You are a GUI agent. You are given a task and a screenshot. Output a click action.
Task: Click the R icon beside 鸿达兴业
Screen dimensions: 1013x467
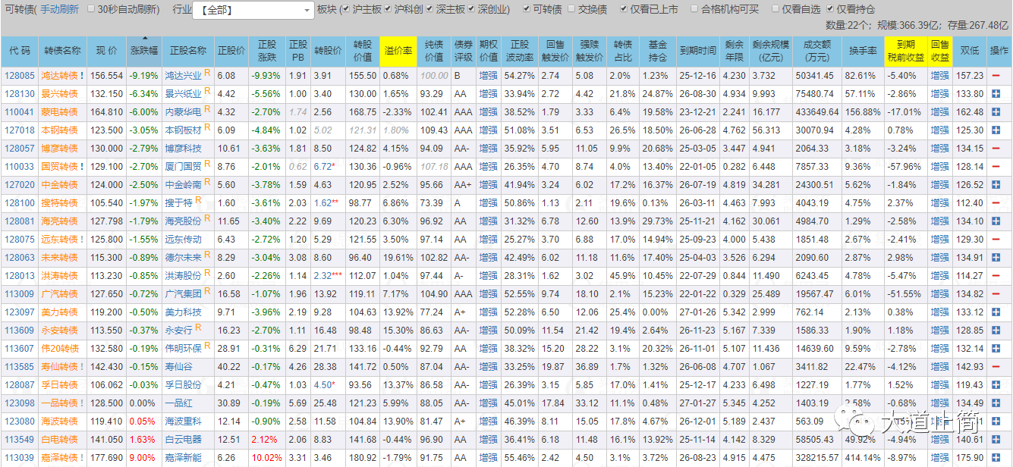[208, 74]
